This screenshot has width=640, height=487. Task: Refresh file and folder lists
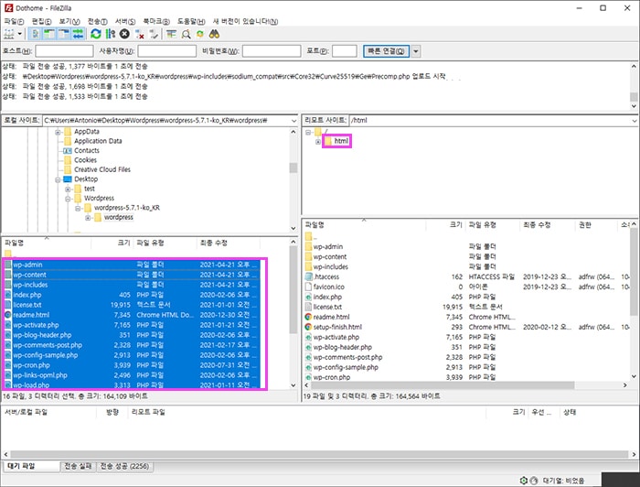point(96,34)
